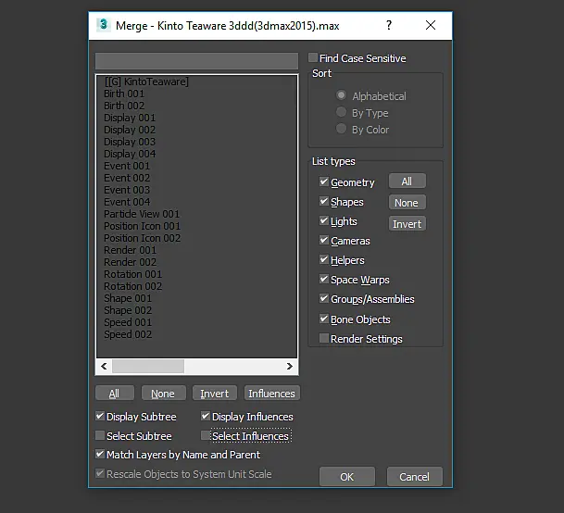
Task: Select Position Icon 002 in list
Action: coord(142,238)
